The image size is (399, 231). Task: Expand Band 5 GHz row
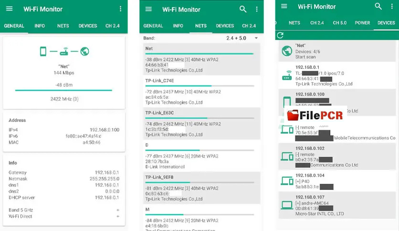coord(64,210)
